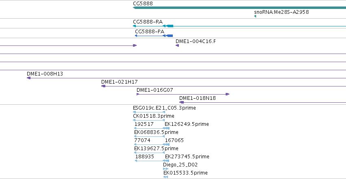The height and width of the screenshot is (179, 346).
Task: Select the 192517 feature label
Action: click(144, 124)
